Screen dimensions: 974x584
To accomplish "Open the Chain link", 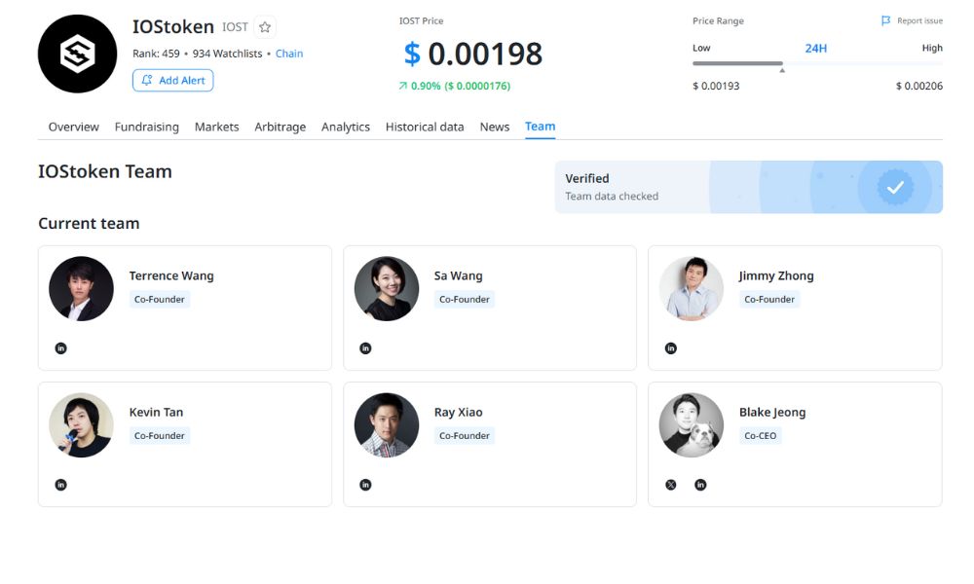I will click(x=288, y=54).
